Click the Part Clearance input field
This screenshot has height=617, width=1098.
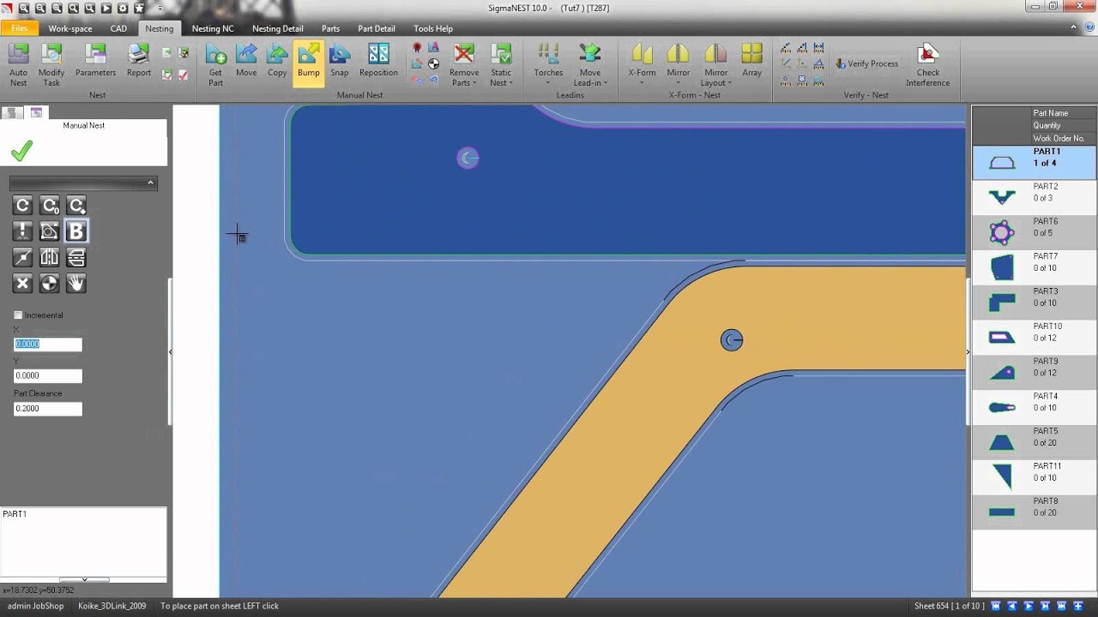(48, 409)
